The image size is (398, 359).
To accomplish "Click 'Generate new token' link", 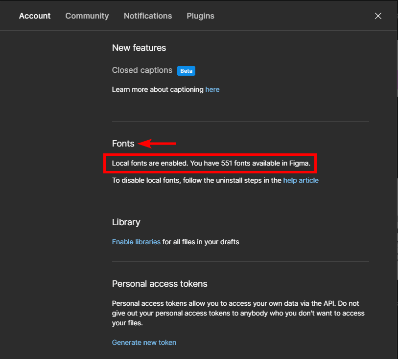I will click(x=144, y=342).
